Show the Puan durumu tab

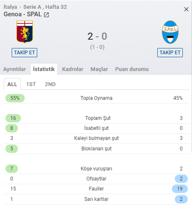pyautogui.click(x=132, y=69)
